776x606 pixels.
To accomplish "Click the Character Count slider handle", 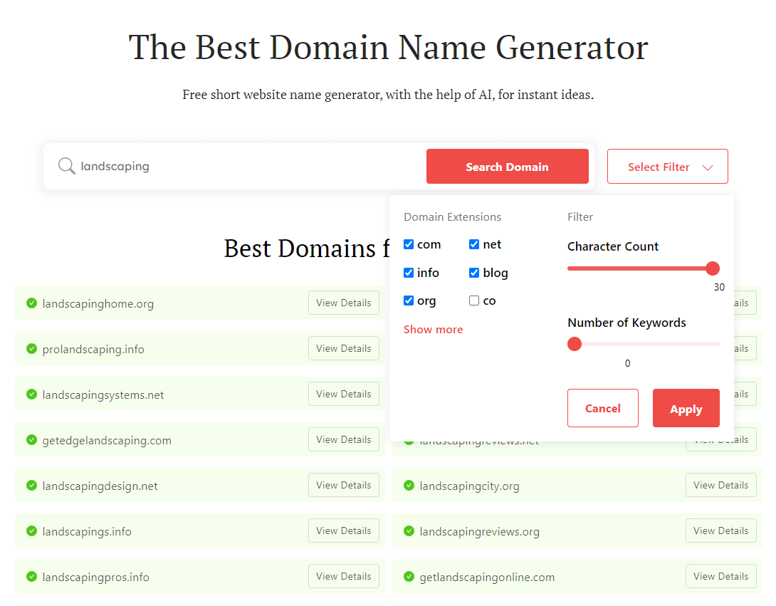I will (712, 268).
